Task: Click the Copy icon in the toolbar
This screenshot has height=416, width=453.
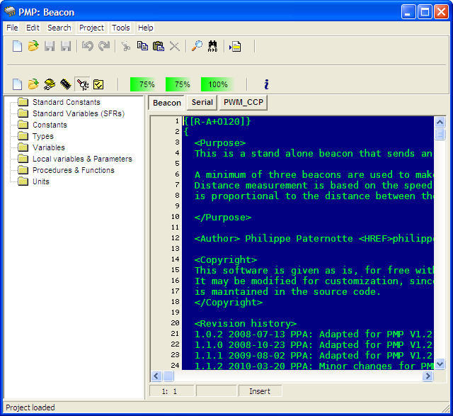Action: click(142, 46)
